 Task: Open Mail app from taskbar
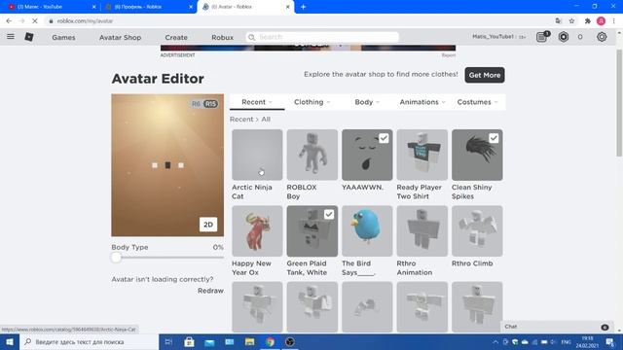[x=209, y=341]
